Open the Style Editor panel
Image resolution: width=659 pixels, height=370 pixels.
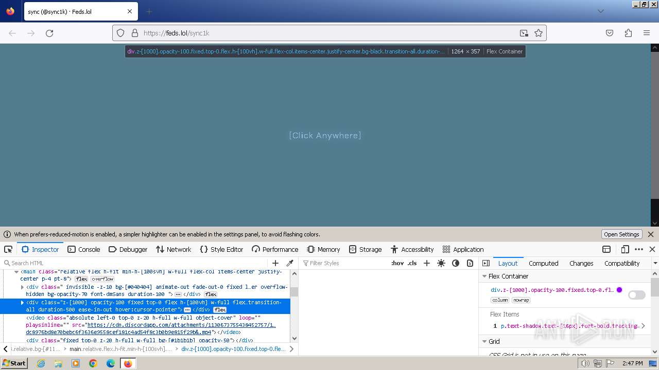pyautogui.click(x=221, y=249)
